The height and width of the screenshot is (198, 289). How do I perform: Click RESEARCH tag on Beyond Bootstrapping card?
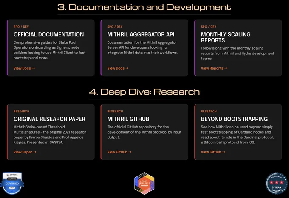point(209,111)
